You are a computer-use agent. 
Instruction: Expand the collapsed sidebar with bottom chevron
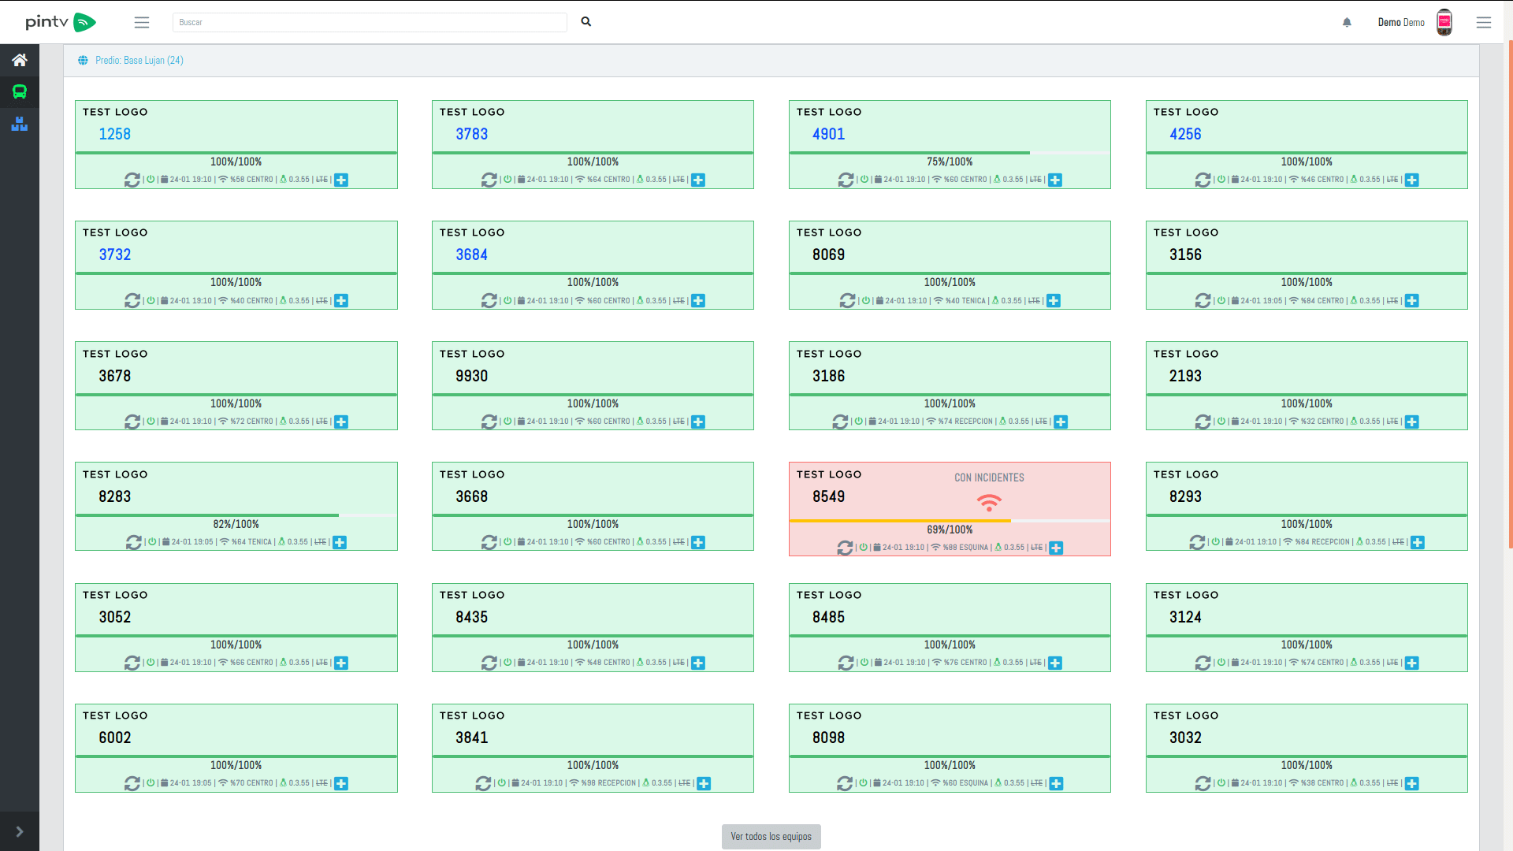pos(20,831)
